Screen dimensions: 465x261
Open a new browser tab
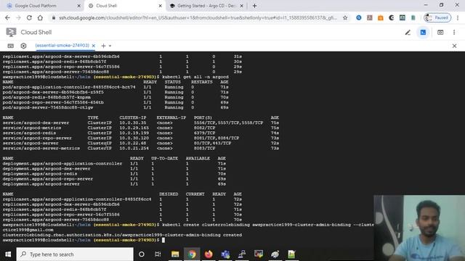[254, 6]
